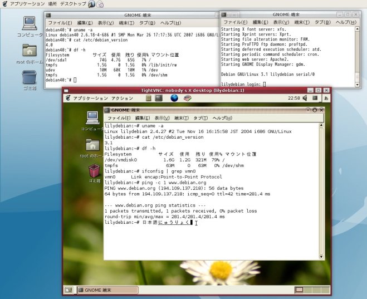The image size is (367, 299).
Task: Open 編集(E) in the debian40 terminal window
Action: pos(85,23)
